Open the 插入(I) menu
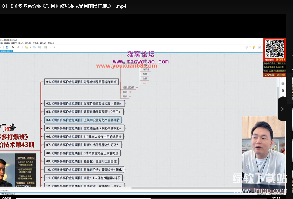The width and height of the screenshot is (293, 199). point(21,43)
